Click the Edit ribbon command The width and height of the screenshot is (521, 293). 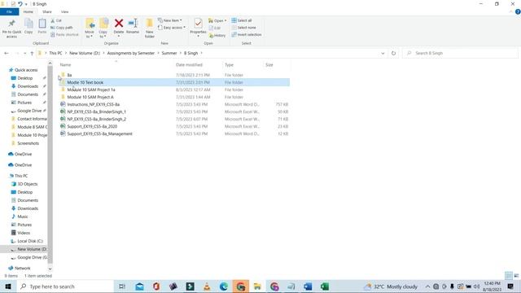[215, 28]
